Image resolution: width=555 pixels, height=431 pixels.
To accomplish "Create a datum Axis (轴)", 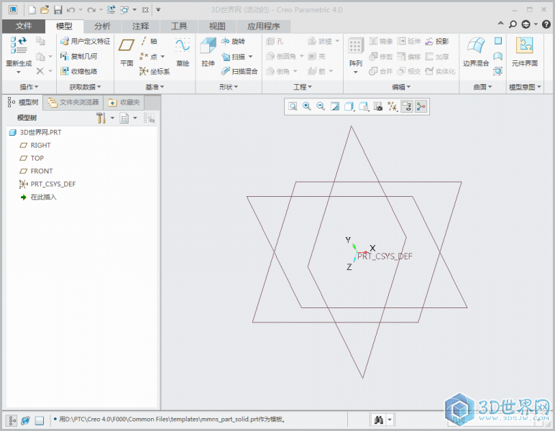I will (149, 42).
